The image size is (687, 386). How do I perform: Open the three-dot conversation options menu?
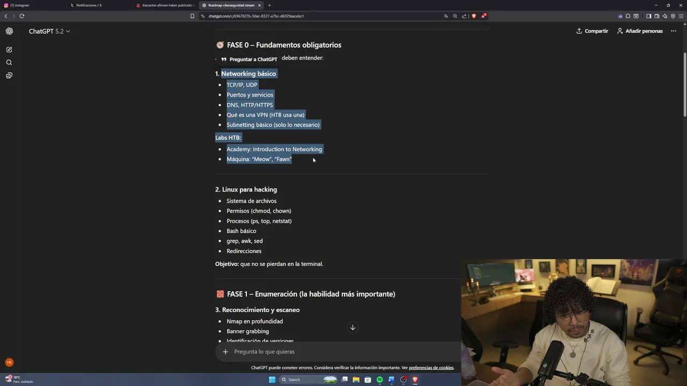pyautogui.click(x=674, y=31)
